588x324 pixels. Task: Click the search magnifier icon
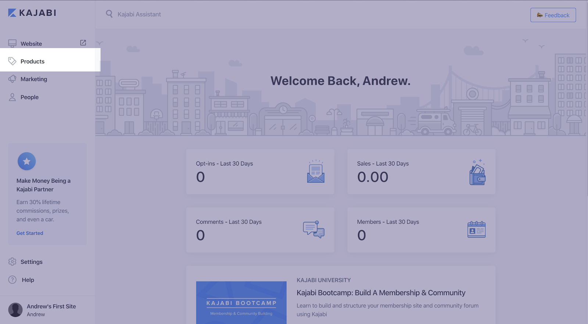109,14
